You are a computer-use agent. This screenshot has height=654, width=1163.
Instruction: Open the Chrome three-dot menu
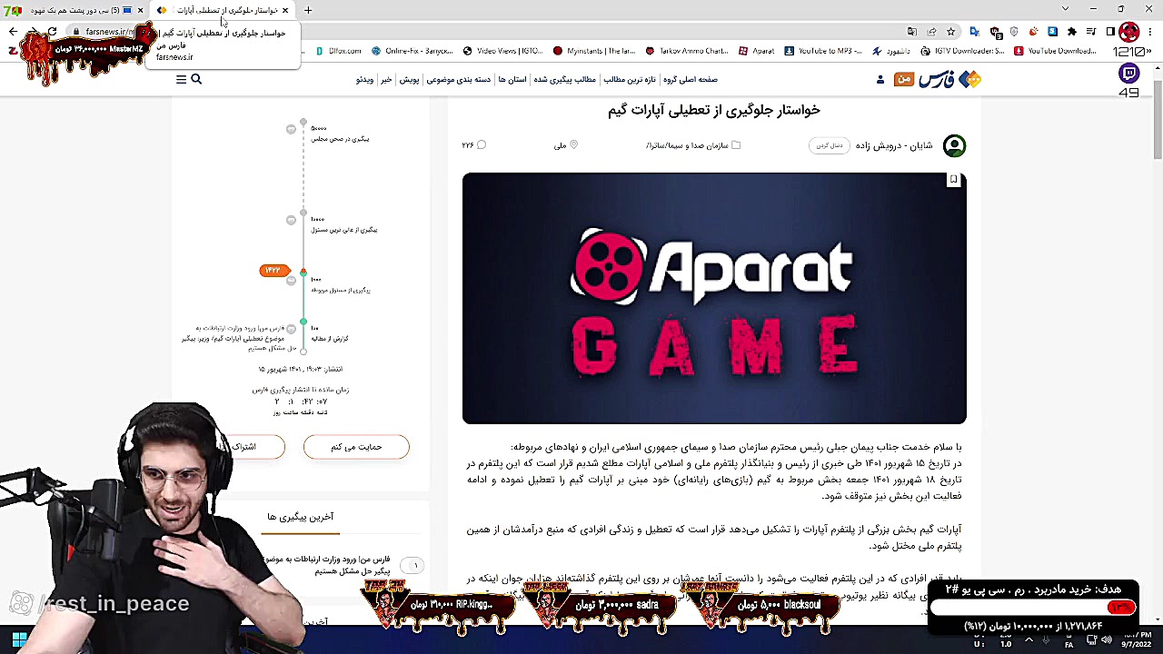1148,32
